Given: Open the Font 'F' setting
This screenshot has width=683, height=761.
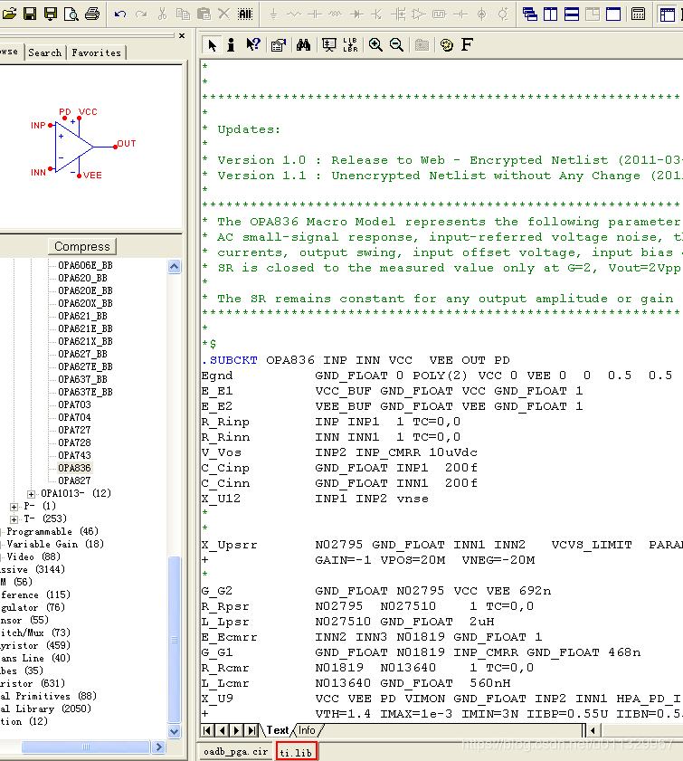Looking at the screenshot, I should pyautogui.click(x=467, y=44).
